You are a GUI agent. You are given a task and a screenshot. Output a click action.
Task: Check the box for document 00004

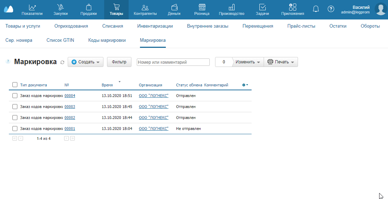[x=15, y=96]
